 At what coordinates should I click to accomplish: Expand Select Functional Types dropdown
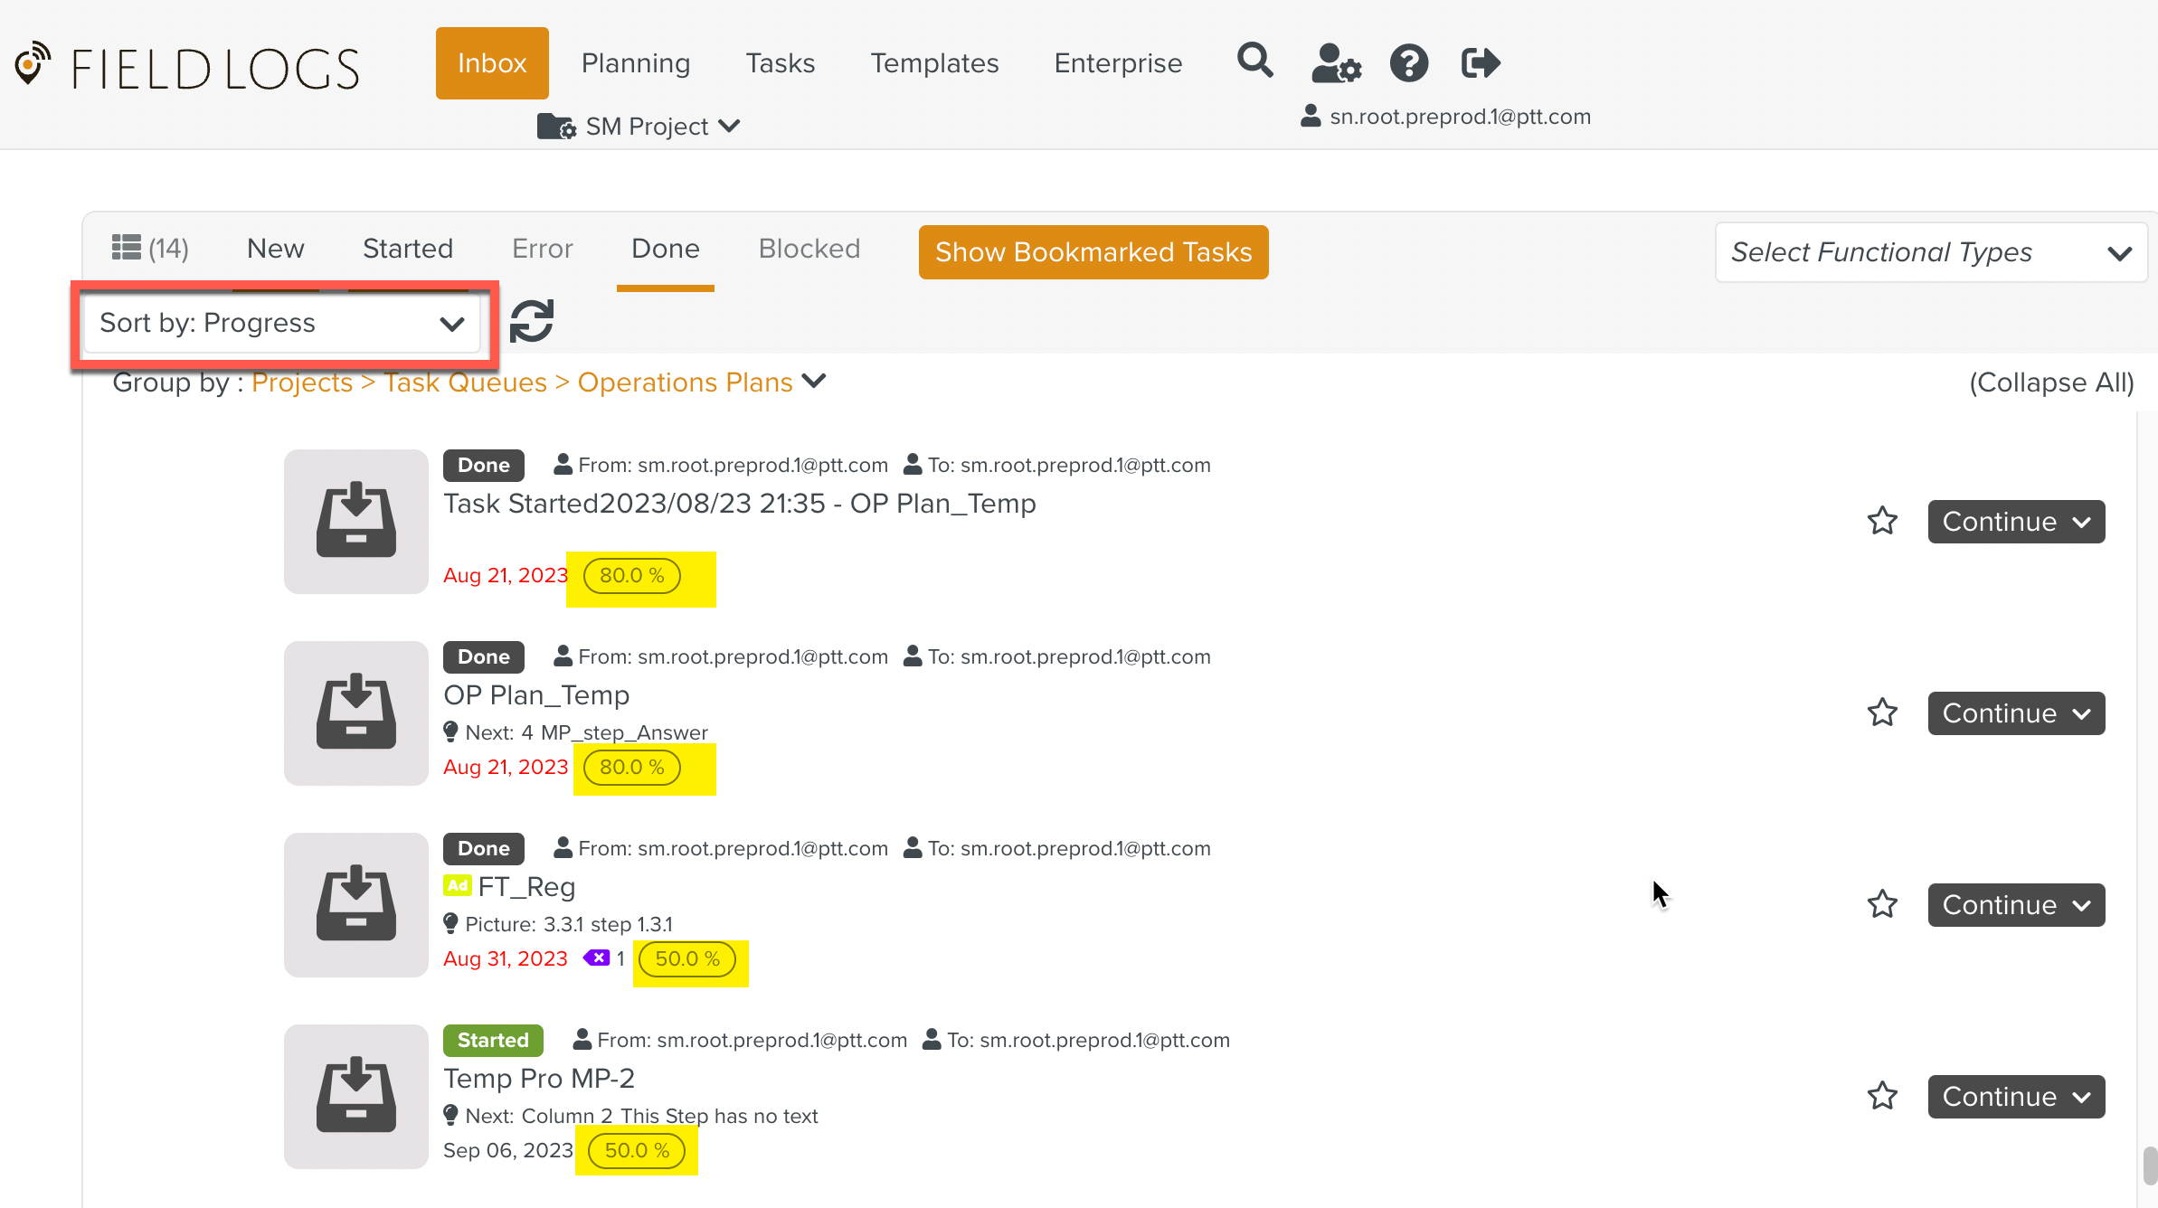coord(1930,252)
